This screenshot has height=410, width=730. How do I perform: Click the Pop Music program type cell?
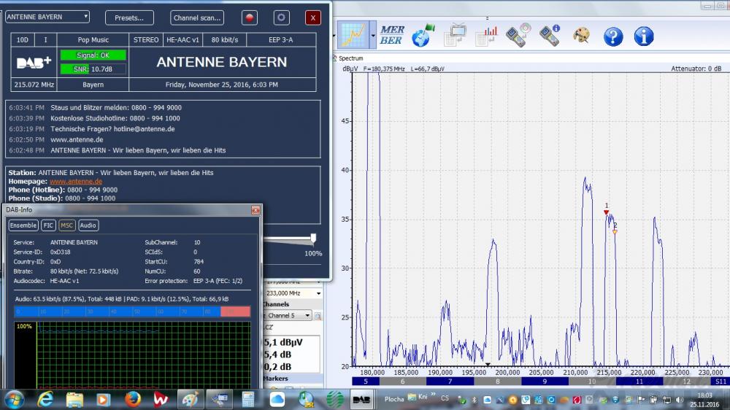click(x=93, y=40)
